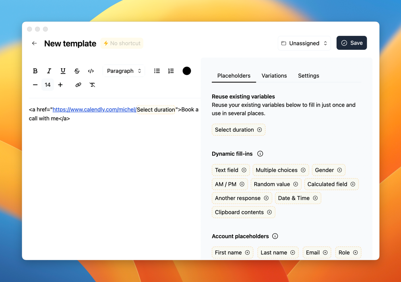Open the calendly.com link
Viewport: 401px width, 282px height.
click(x=95, y=109)
